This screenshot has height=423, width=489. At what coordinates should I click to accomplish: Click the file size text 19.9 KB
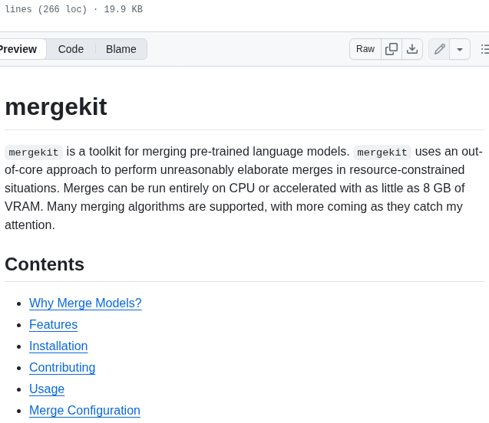pos(123,9)
